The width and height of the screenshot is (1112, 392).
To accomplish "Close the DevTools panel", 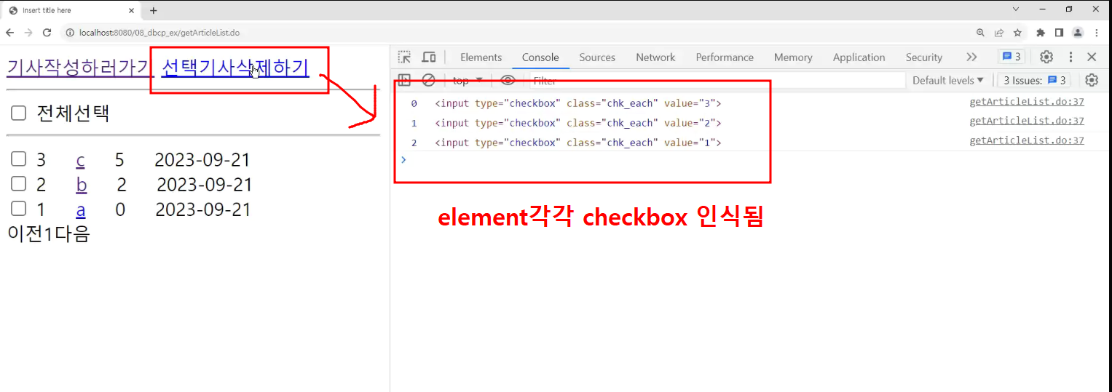I will point(1092,57).
